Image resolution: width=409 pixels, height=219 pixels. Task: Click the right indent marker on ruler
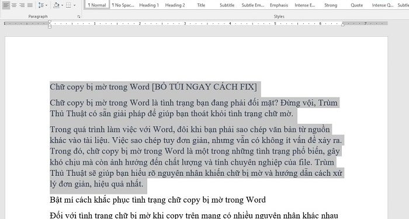pos(343,25)
